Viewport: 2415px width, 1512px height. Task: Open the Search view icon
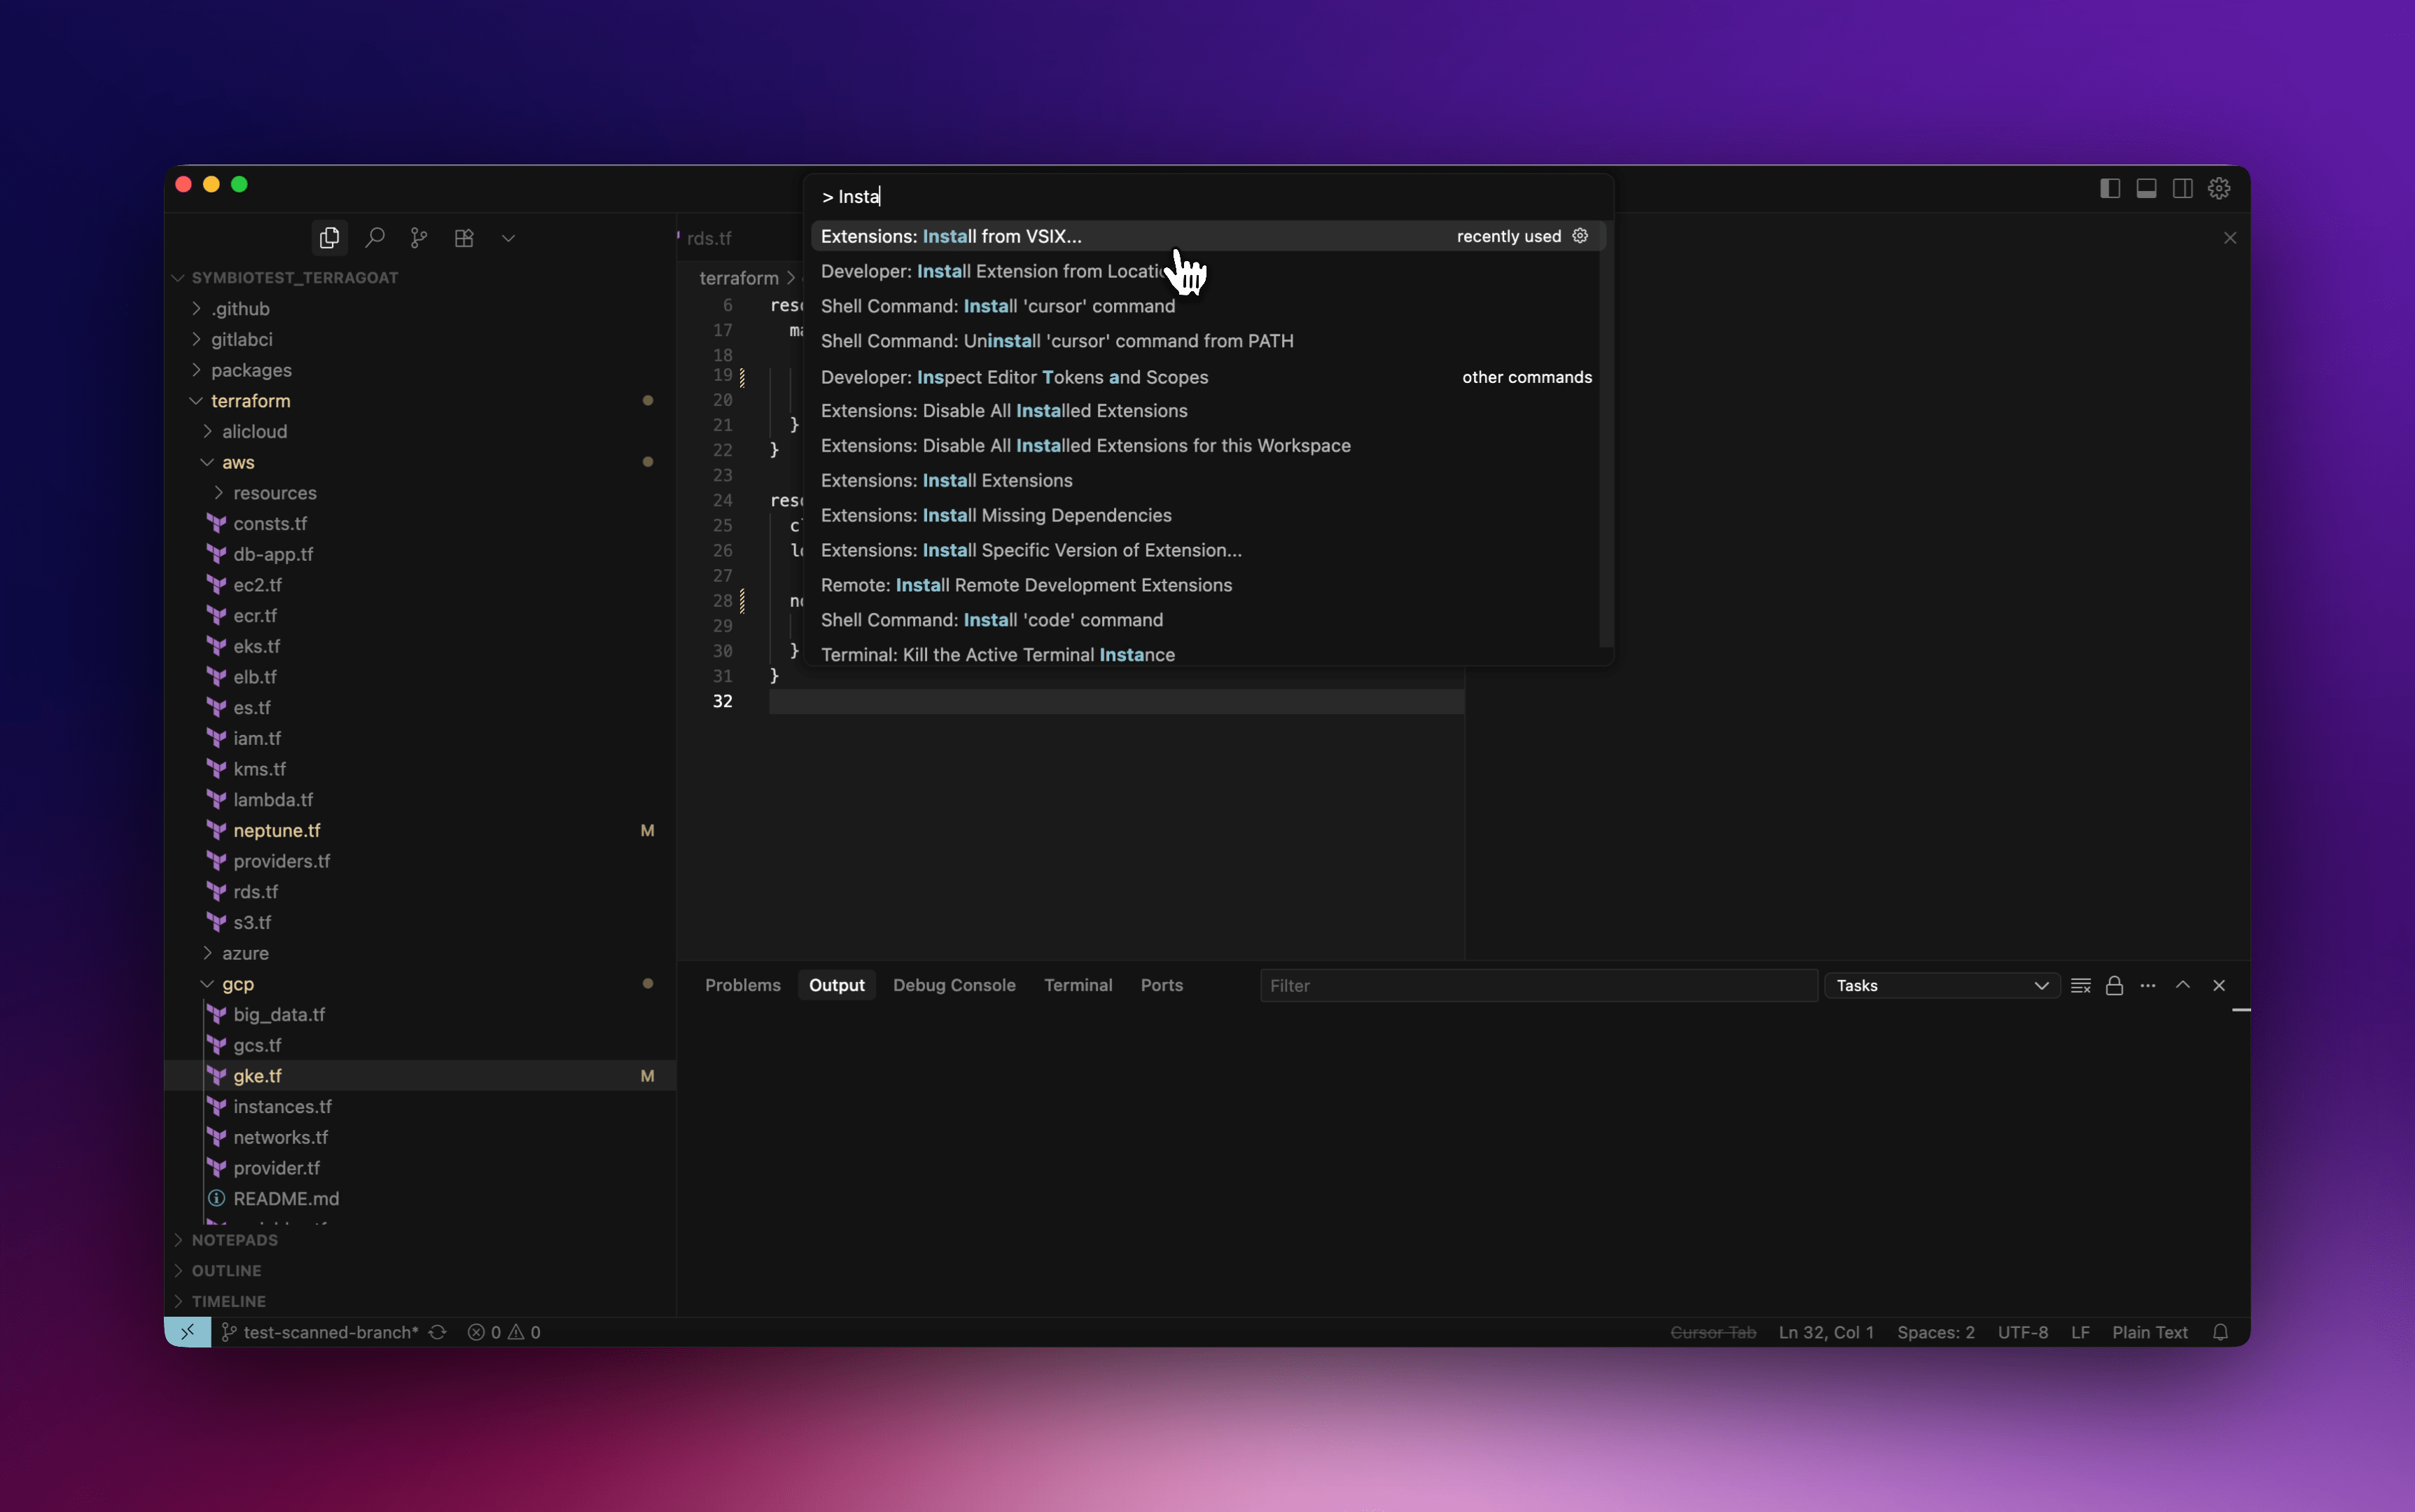(375, 238)
